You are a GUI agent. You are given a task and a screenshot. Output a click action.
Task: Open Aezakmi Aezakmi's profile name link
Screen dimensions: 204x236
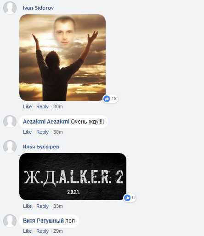46,122
